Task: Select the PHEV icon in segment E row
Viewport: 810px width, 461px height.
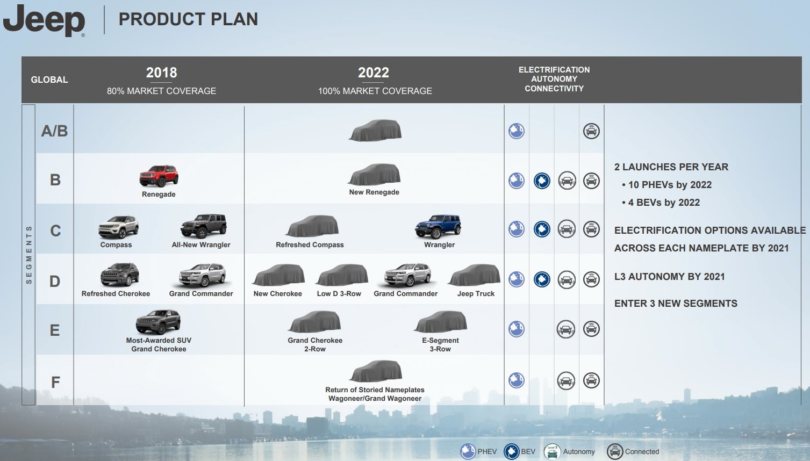Action: pyautogui.click(x=517, y=329)
